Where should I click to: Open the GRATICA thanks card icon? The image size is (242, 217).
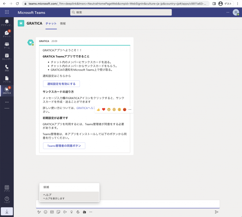84,212
